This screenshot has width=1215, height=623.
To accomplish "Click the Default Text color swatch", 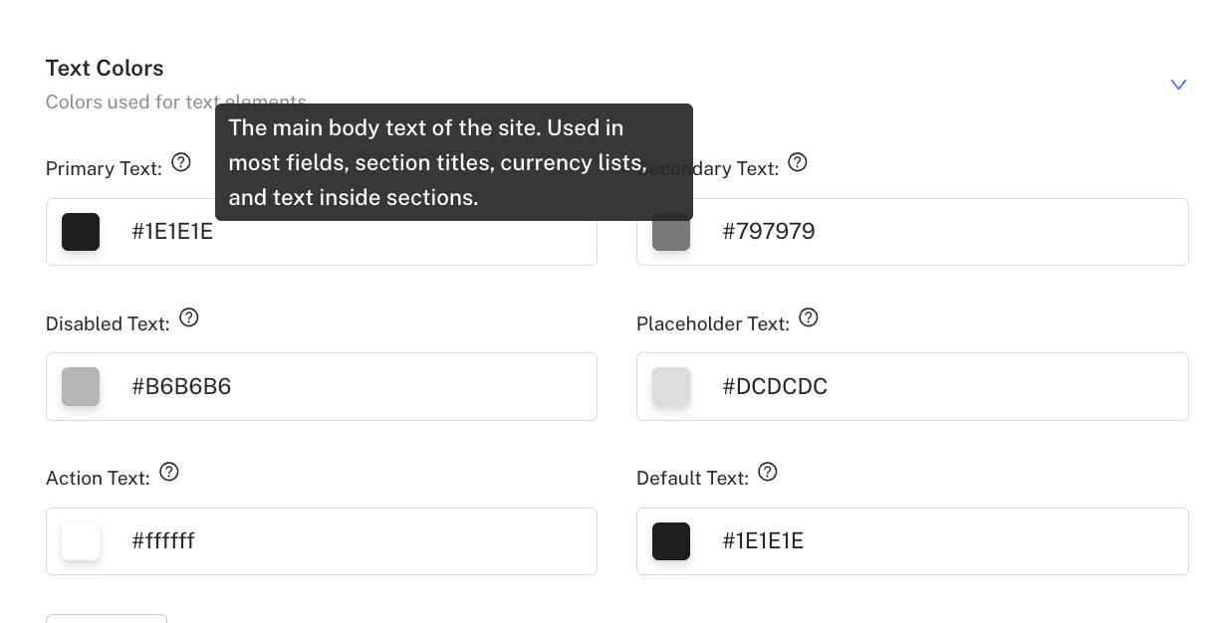I will [x=671, y=541].
